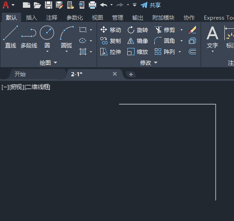The image size is (234, 221).
Task: Select the 多段线 polyline tool
Action: [29, 37]
